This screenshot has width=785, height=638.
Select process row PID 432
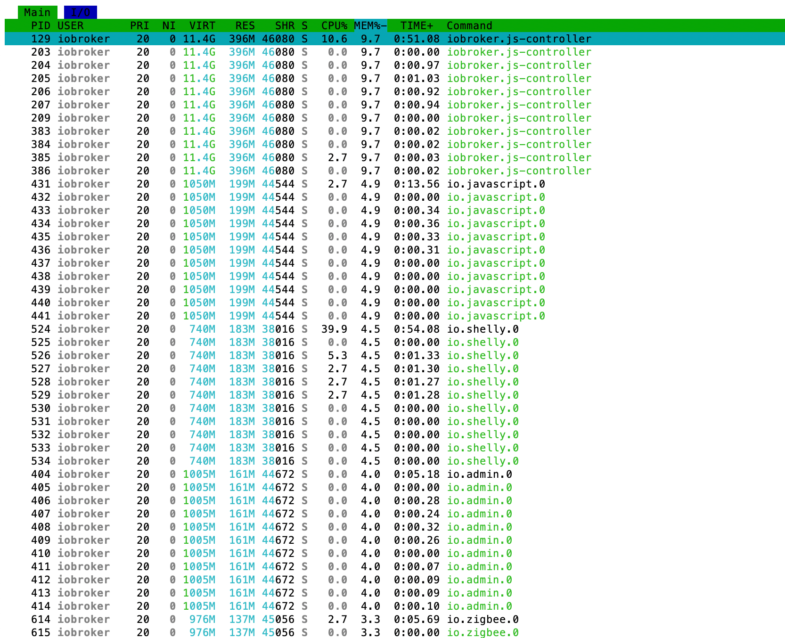[x=395, y=197]
